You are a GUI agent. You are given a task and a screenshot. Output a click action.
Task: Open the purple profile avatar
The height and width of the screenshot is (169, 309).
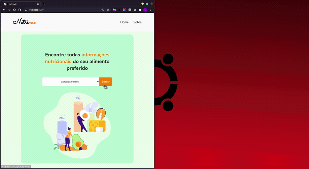[145, 10]
